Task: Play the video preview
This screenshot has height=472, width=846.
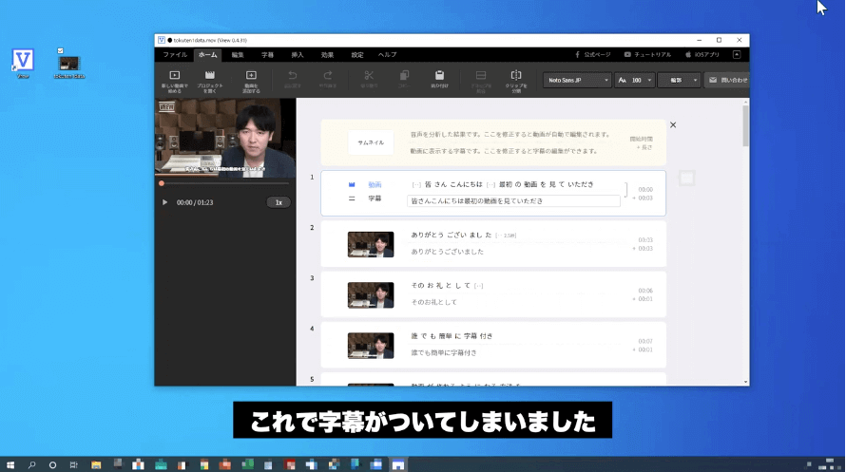Action: [164, 202]
